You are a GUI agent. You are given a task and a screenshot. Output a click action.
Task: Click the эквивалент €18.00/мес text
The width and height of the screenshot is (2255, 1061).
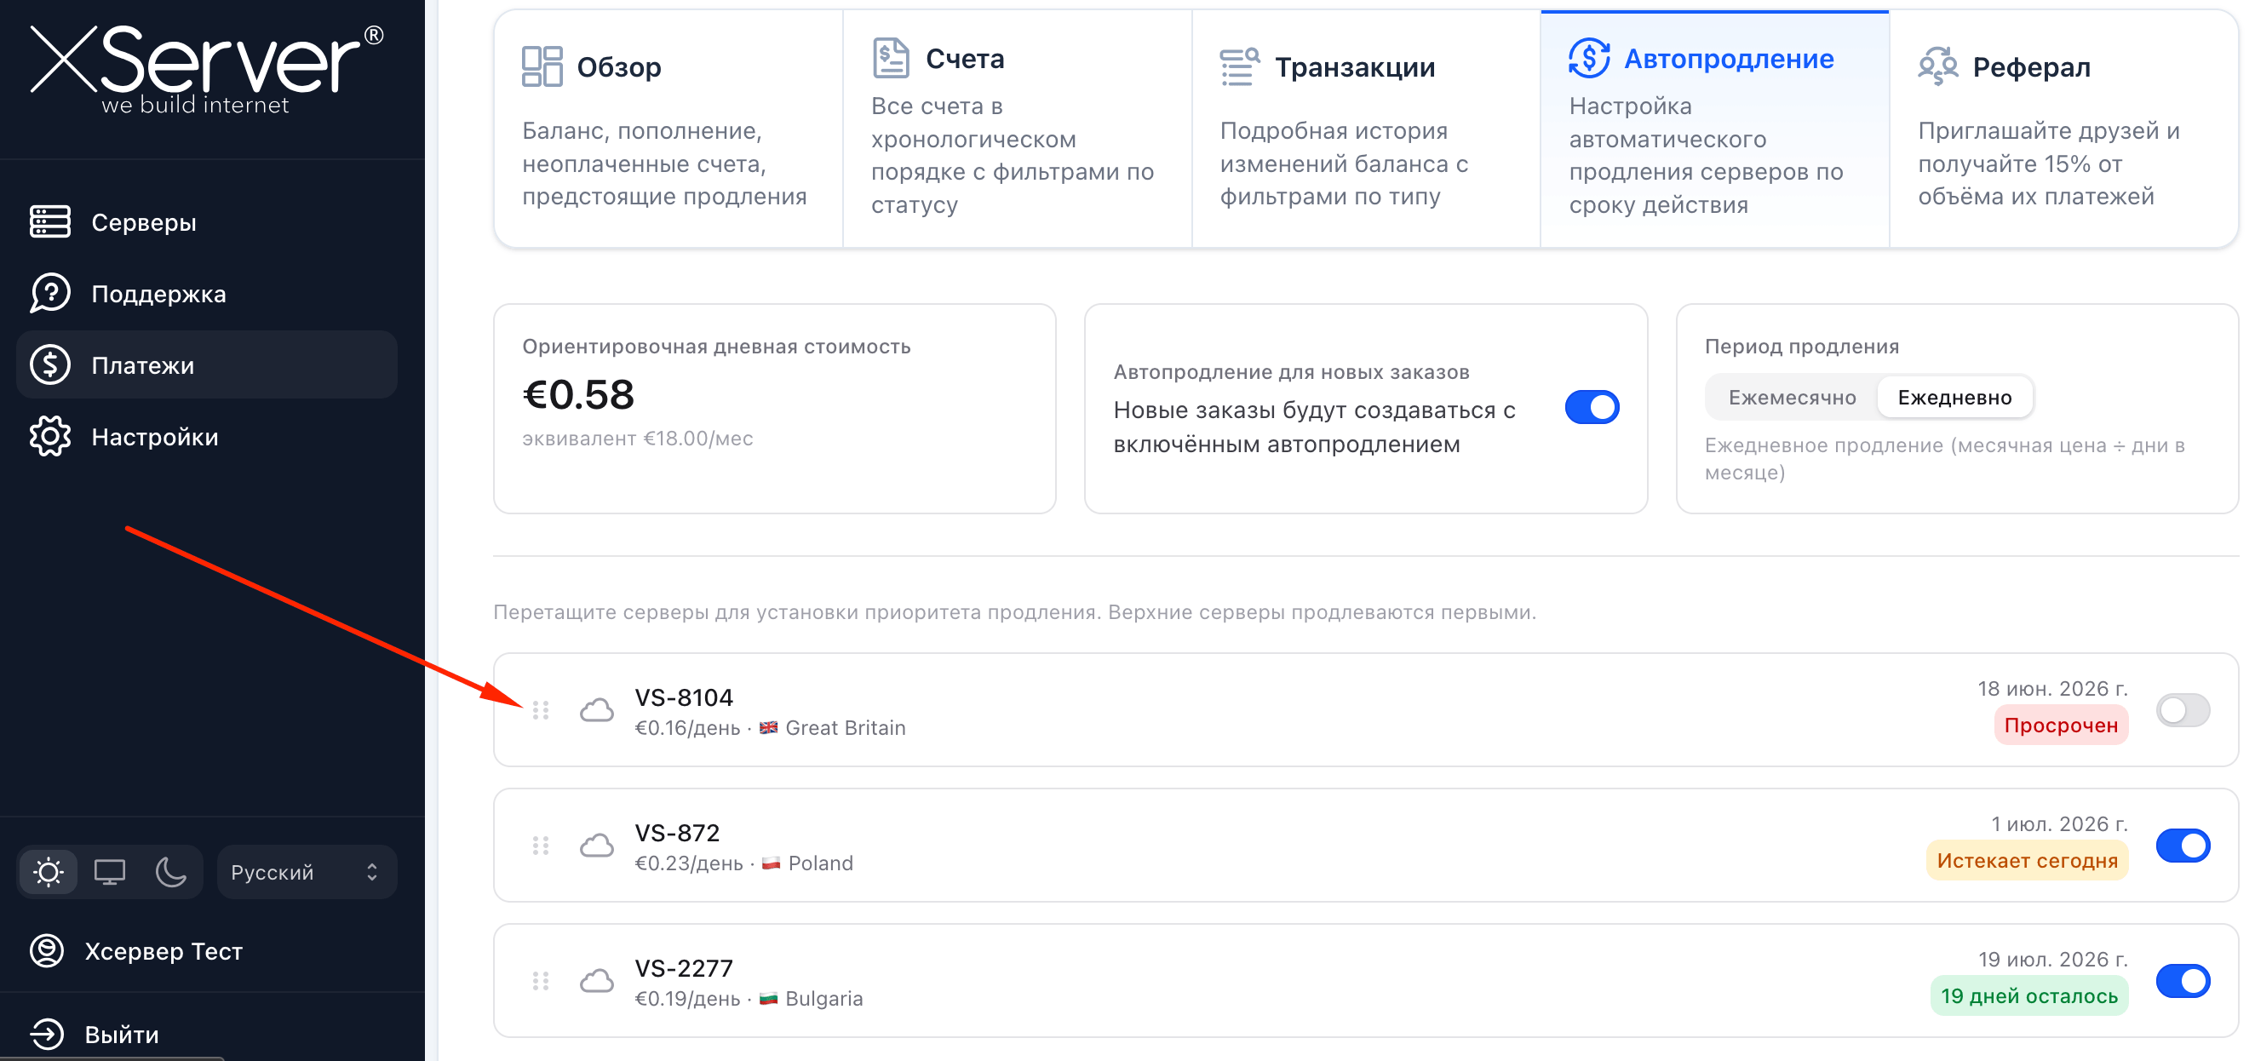[x=637, y=439]
